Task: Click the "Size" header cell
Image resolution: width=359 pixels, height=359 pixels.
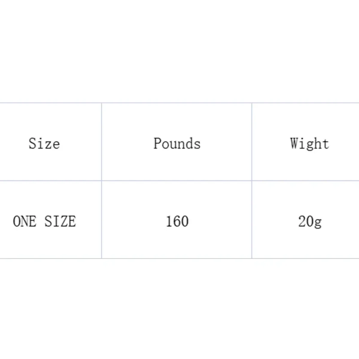Action: point(44,144)
